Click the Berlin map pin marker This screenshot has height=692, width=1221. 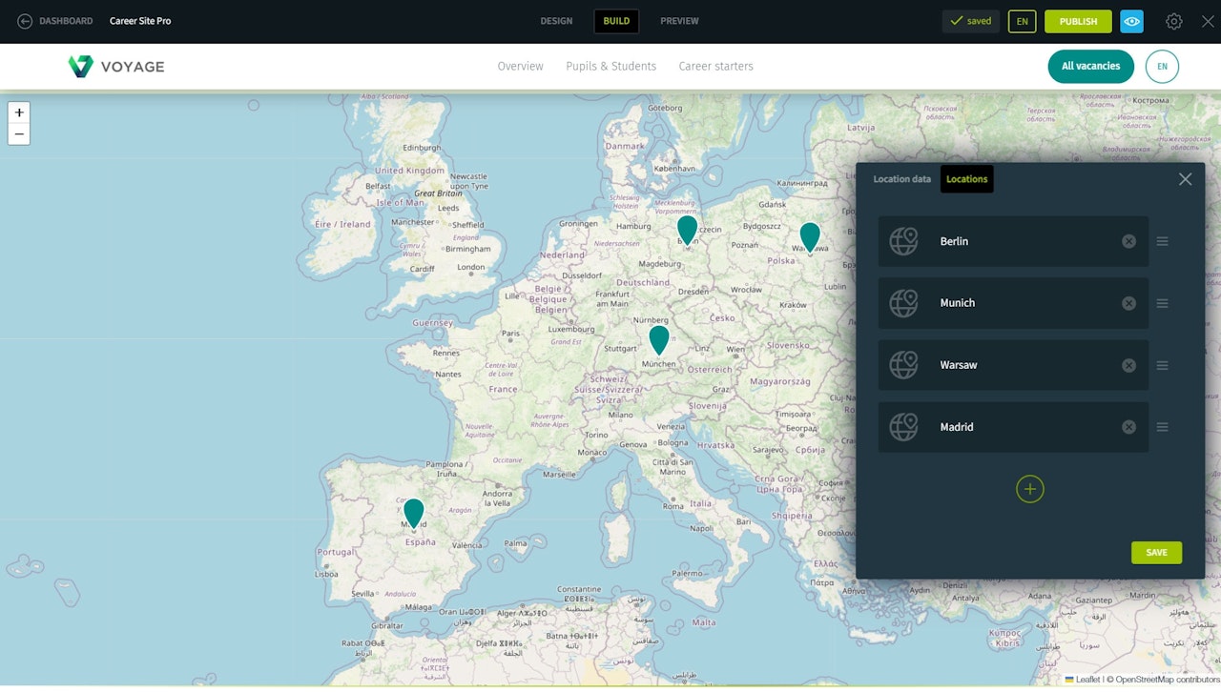tap(687, 229)
